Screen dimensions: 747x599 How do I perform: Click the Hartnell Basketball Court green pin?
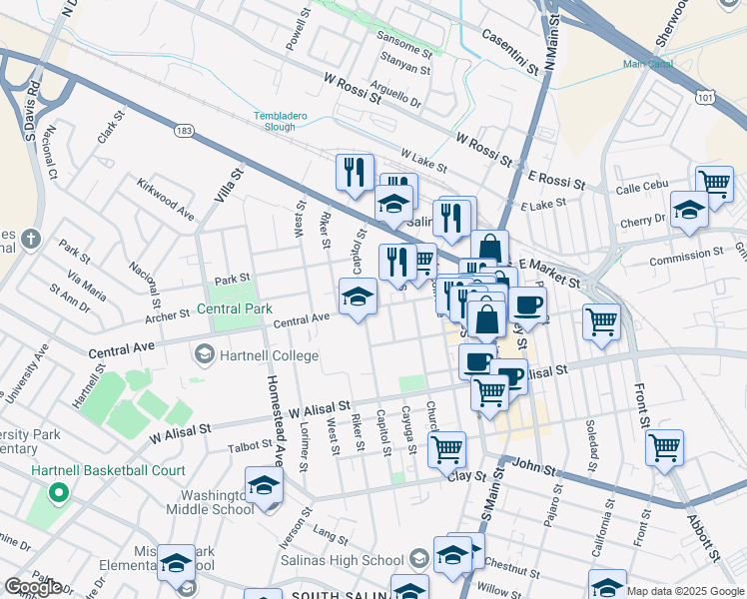pos(58,492)
